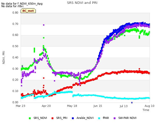Click the chart title SRS NDVI and PRI
This screenshot has height=123, width=165.
(82, 3)
